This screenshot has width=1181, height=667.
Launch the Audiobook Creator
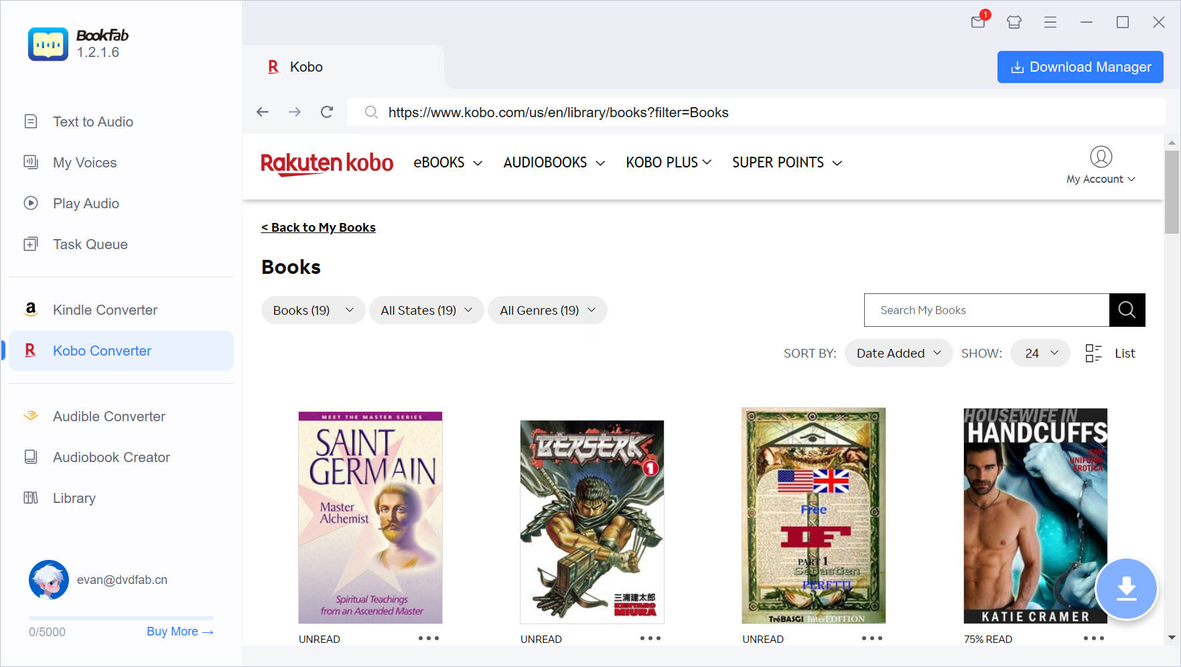111,457
